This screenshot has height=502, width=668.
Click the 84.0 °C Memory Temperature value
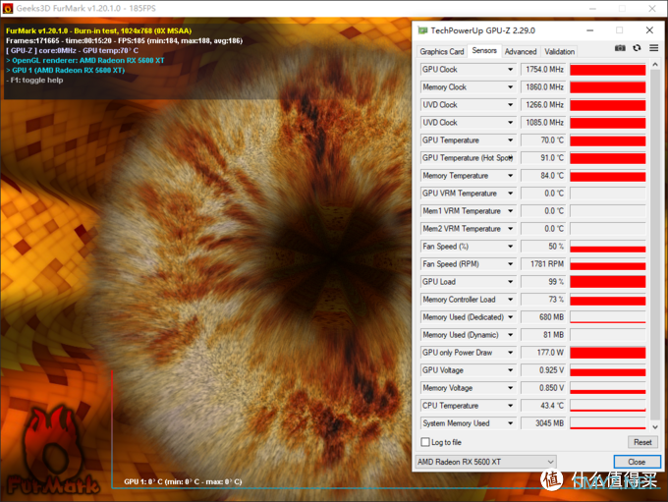(x=543, y=176)
